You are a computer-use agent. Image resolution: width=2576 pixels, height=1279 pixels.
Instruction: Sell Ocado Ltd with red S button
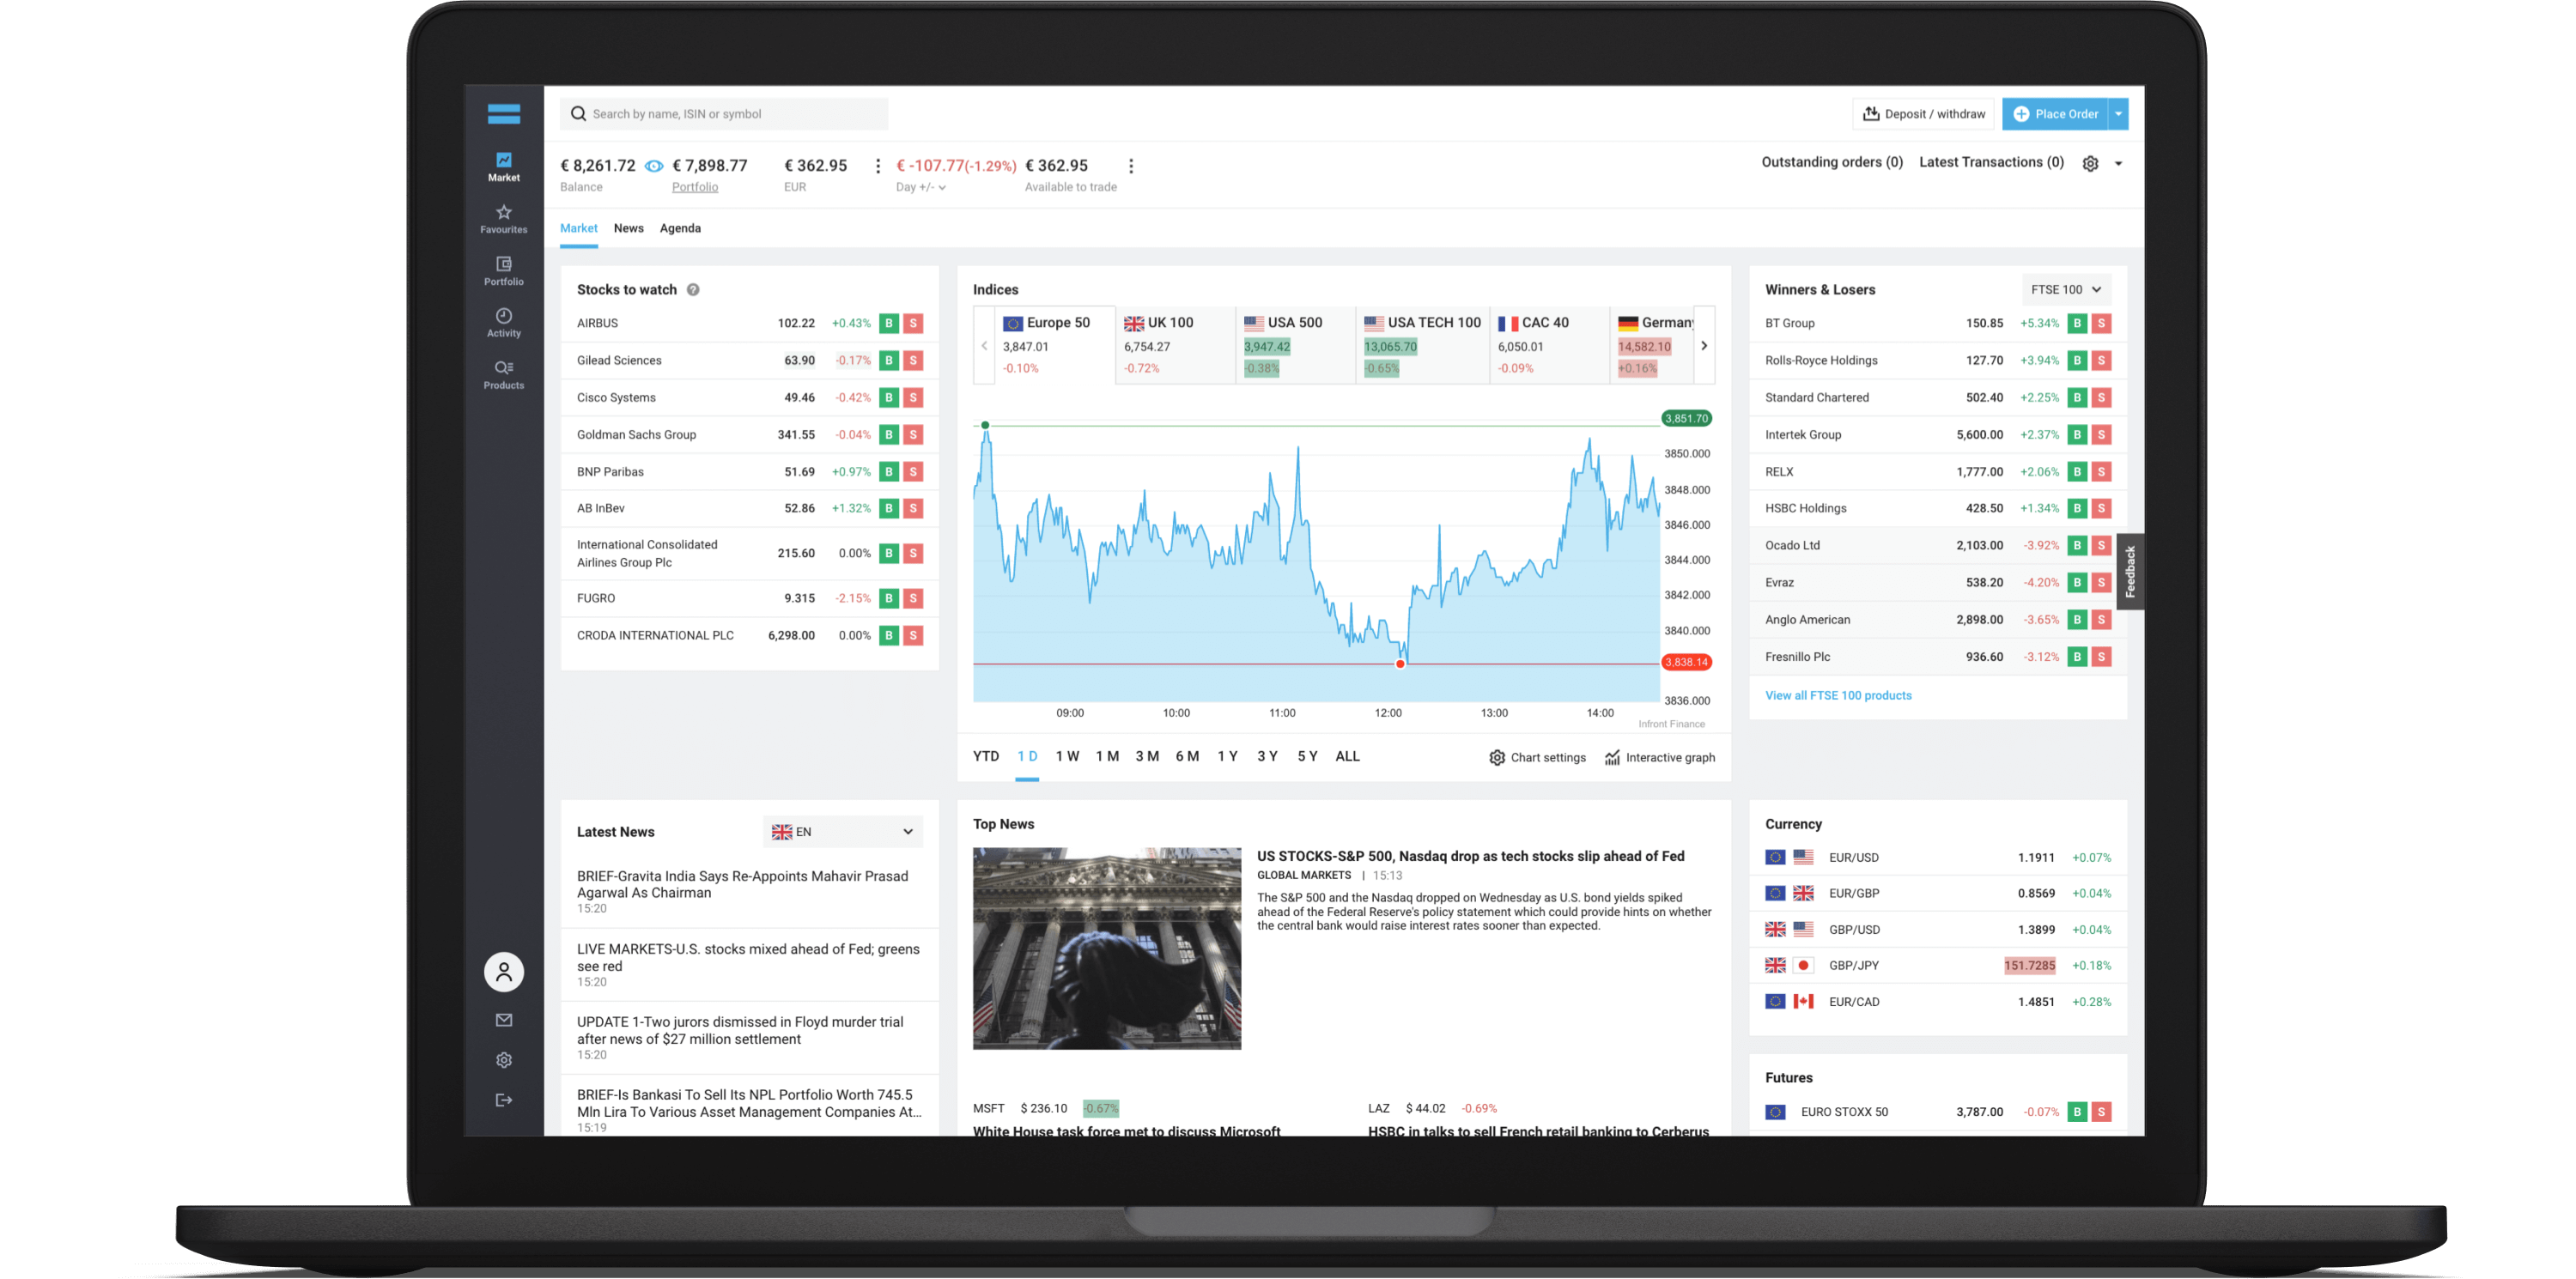2101,545
